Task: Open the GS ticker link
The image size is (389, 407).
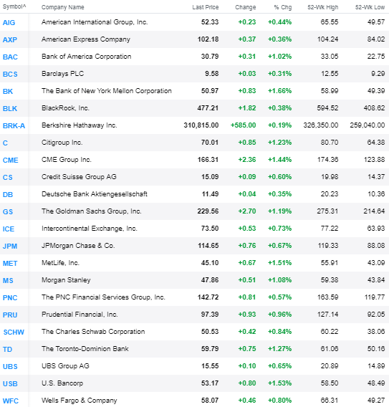Action: coord(8,212)
